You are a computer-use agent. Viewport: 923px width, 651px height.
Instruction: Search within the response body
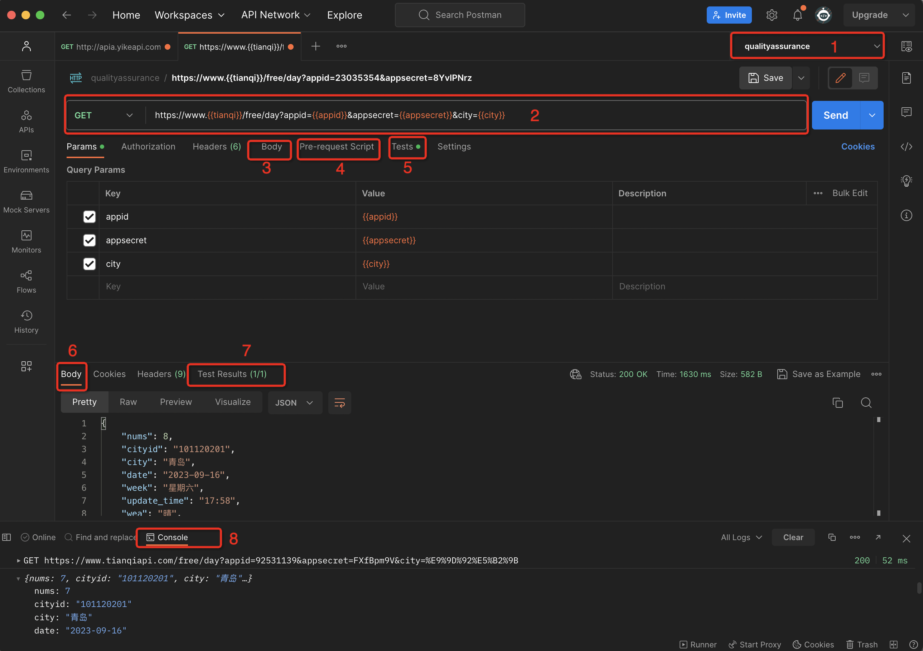click(x=866, y=402)
